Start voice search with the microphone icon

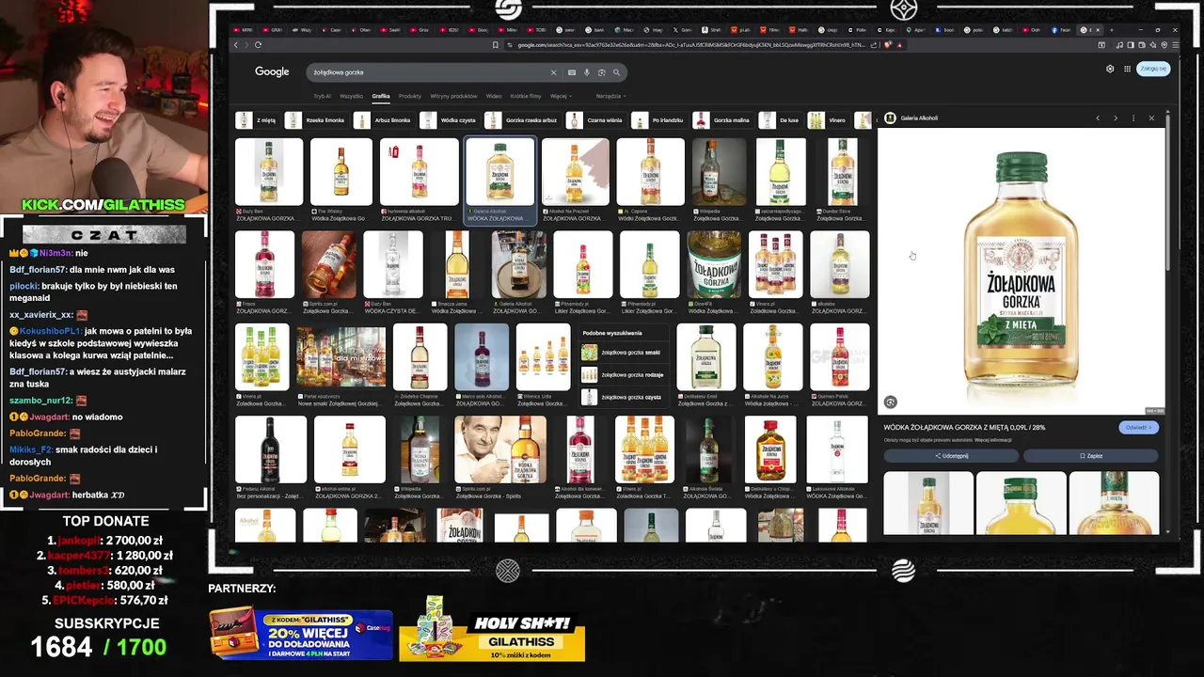[x=587, y=72]
